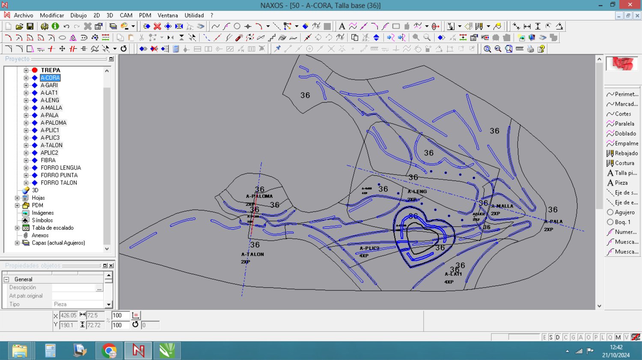The width and height of the screenshot is (642, 360).
Task: Select the text tool letter A icon
Action: pos(342,26)
